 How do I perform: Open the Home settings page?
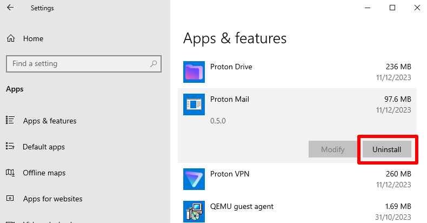(x=33, y=38)
